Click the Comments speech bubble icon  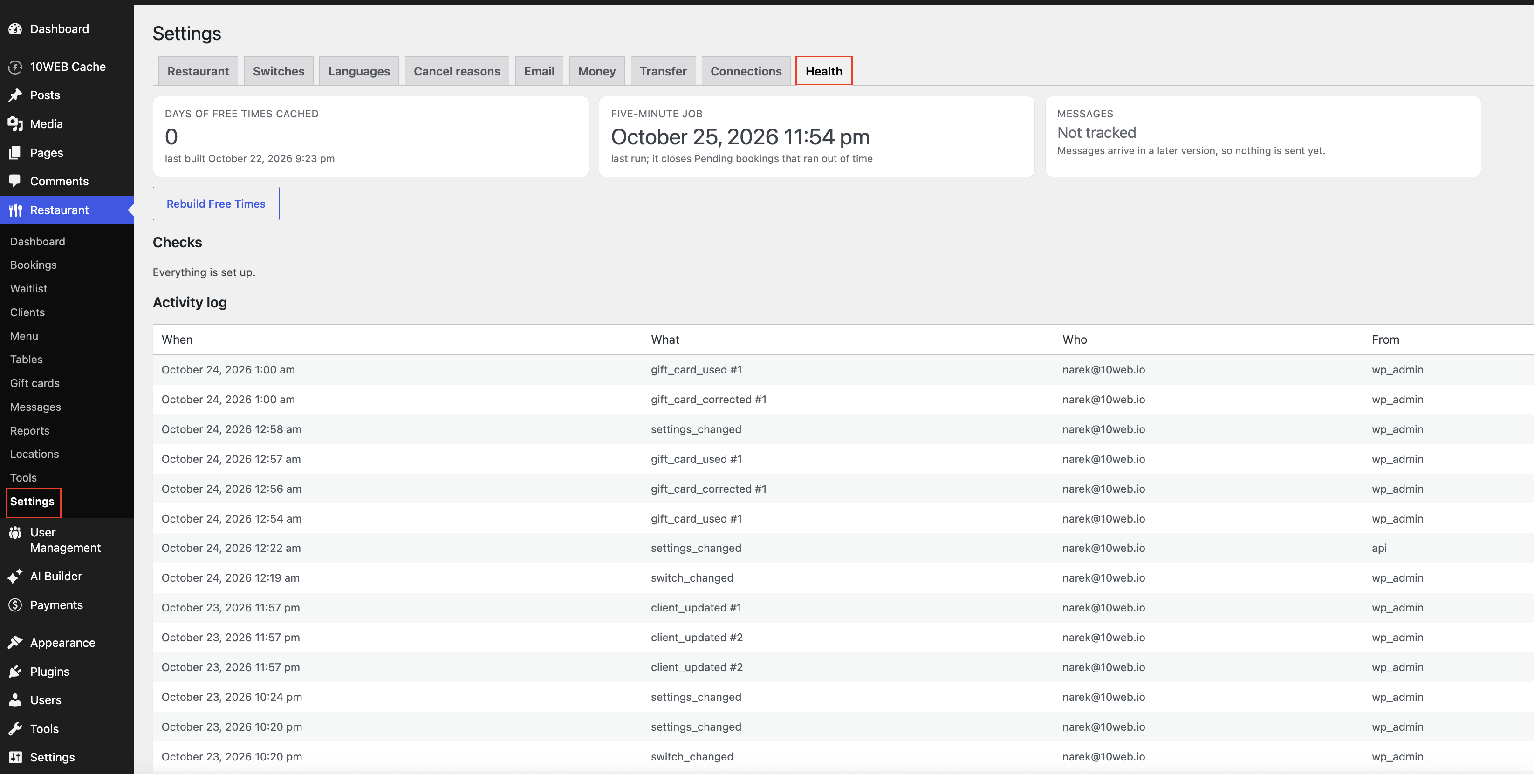pyautogui.click(x=15, y=182)
